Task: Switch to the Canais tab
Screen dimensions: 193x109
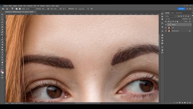Action: point(172,13)
